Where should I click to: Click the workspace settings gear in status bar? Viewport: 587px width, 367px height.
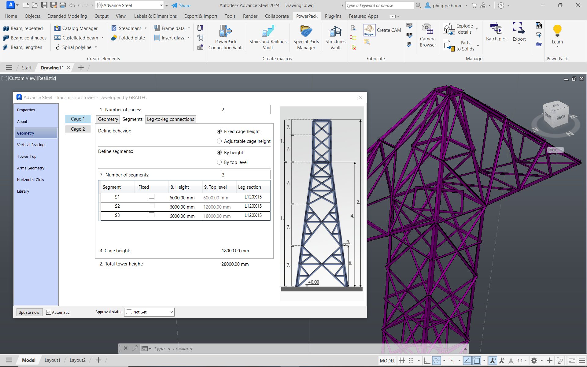click(534, 361)
